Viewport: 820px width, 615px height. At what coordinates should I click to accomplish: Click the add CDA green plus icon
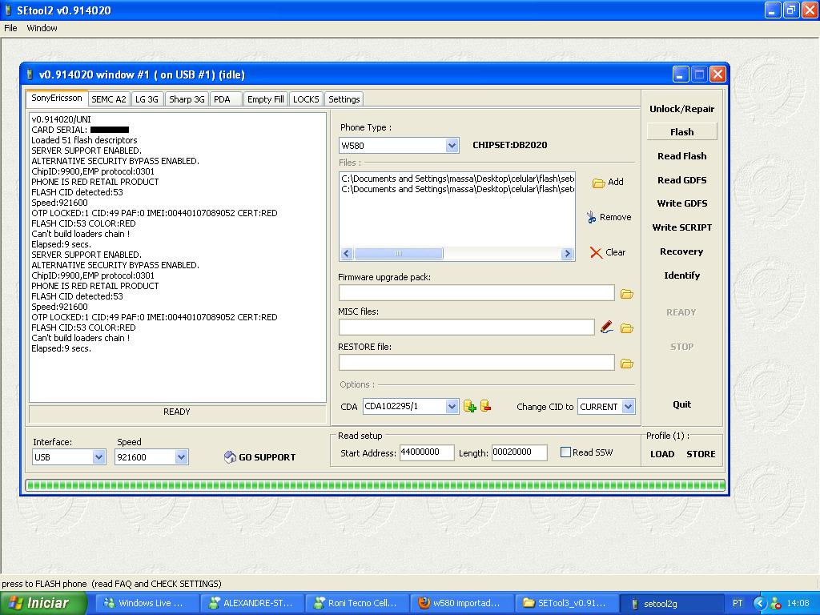coord(469,406)
